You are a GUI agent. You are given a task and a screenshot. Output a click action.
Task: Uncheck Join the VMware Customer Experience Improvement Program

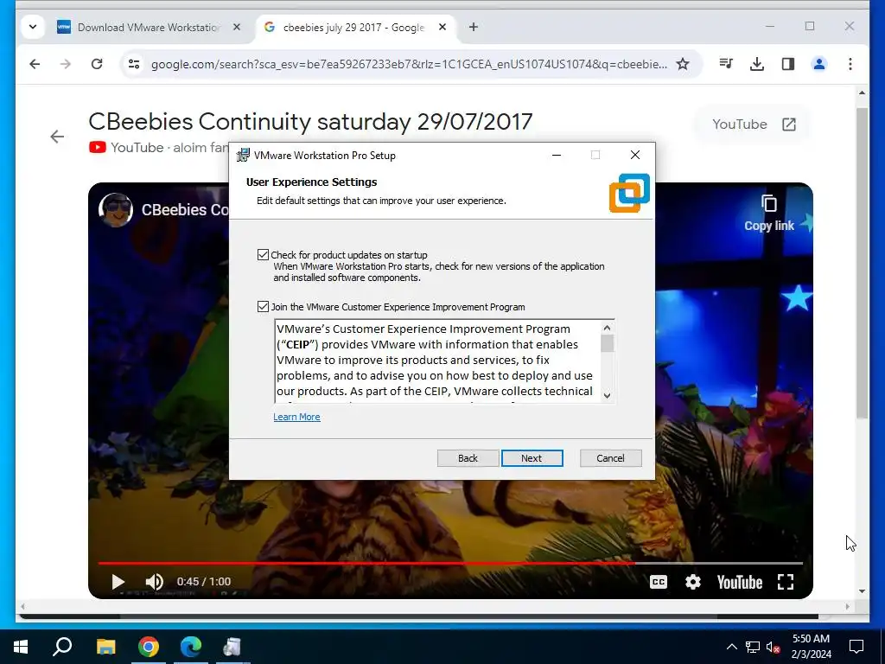point(263,307)
